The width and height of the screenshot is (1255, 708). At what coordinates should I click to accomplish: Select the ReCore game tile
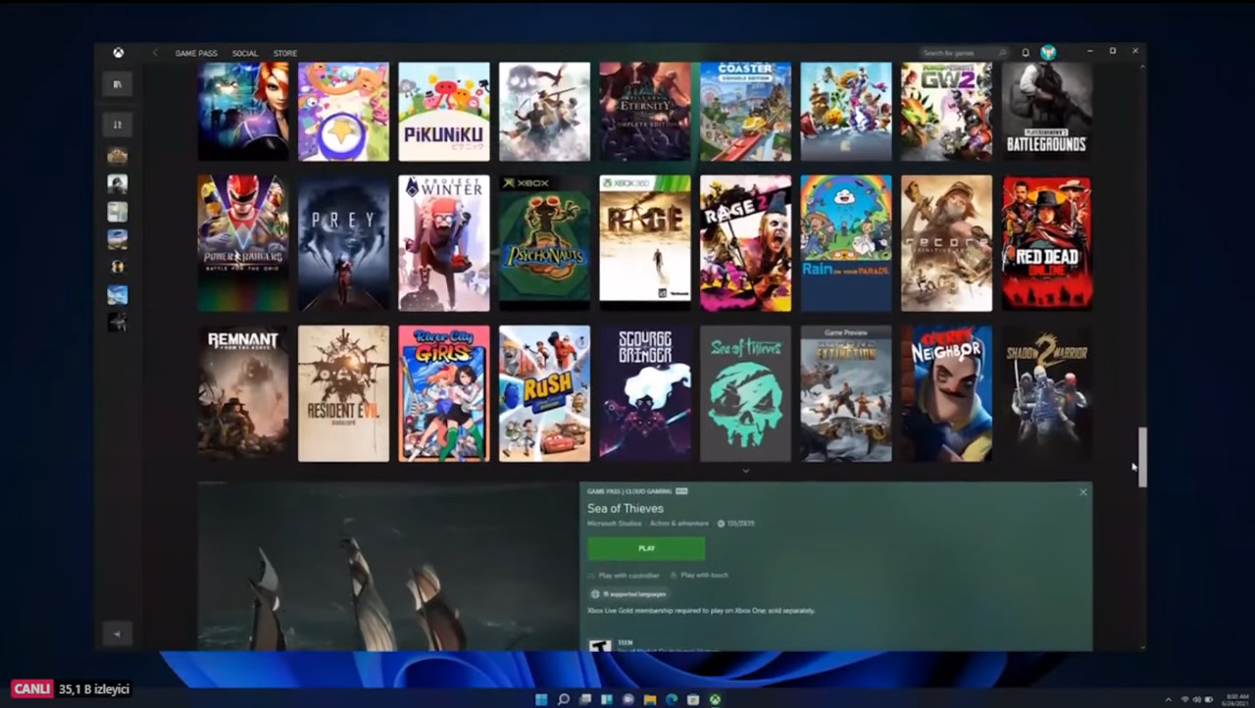(946, 243)
